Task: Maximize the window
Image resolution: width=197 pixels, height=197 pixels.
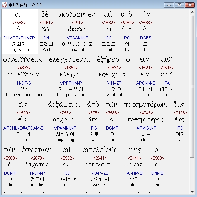Action: click(x=179, y=5)
